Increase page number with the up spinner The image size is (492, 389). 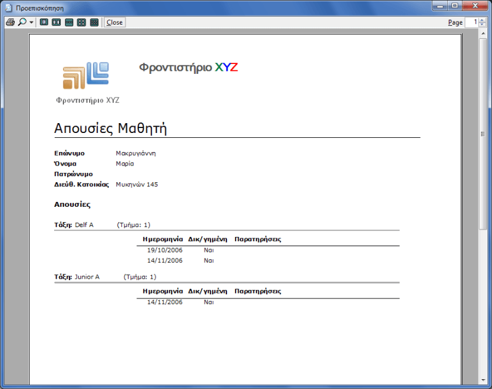tap(482, 20)
